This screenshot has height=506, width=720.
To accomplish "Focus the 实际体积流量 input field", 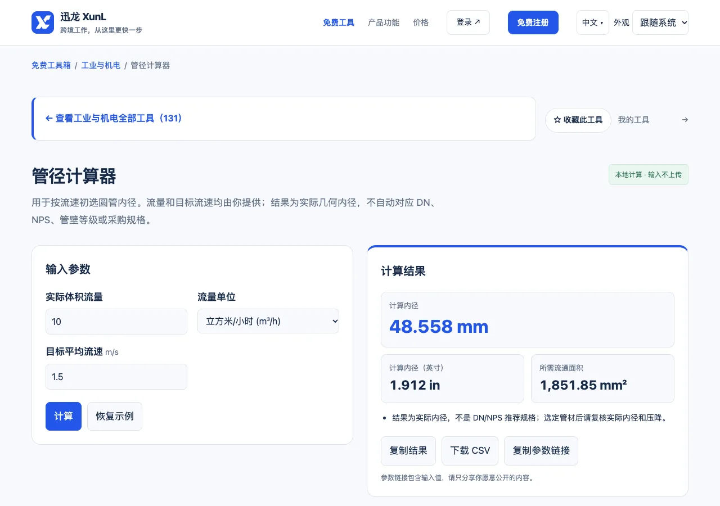I will (116, 322).
